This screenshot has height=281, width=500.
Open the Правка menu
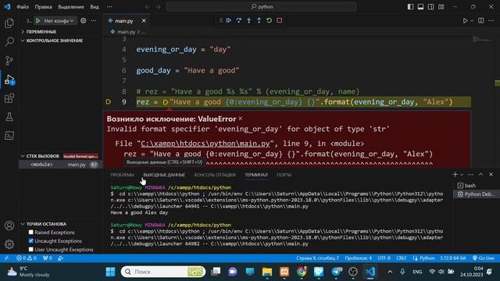click(x=44, y=7)
